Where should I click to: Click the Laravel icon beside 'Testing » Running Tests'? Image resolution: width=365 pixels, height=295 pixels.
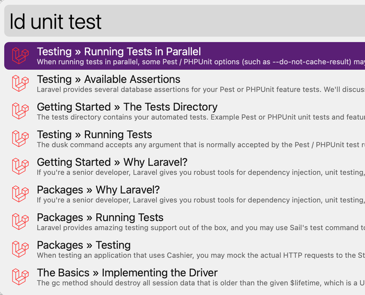tap(20, 139)
